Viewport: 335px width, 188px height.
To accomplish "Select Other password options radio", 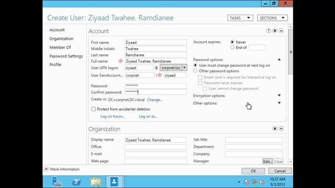I will [195, 71].
